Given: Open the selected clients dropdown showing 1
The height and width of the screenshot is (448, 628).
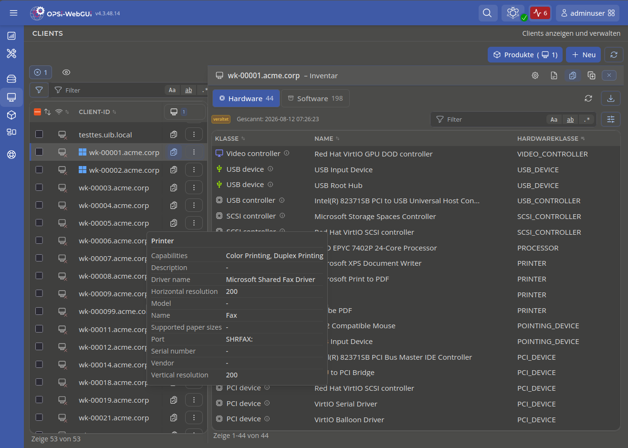Looking at the screenshot, I should [x=184, y=112].
